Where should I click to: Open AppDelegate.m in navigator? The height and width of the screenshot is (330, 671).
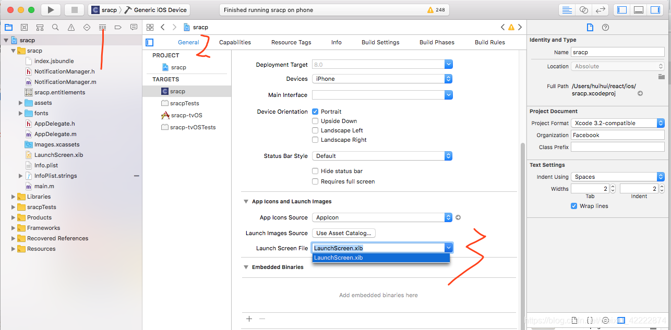(55, 134)
